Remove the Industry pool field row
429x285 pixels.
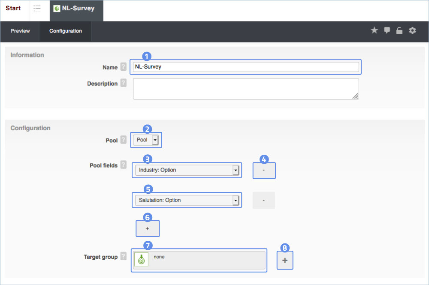coord(264,171)
